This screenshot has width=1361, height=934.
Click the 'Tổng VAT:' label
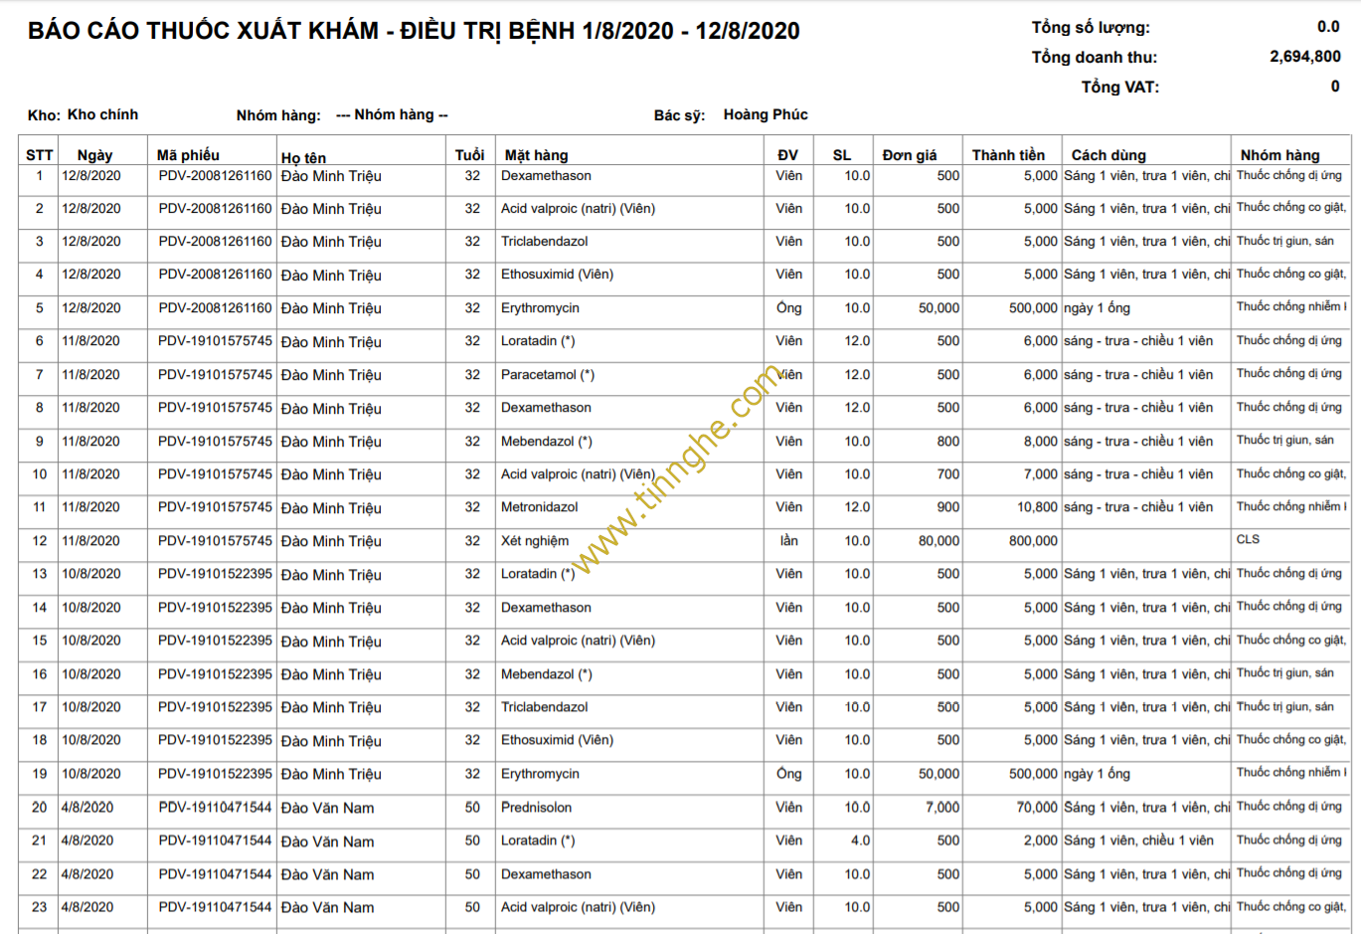coord(1120,88)
